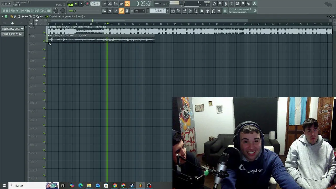Viewport: 336px width, 189px height.
Task: Toggle the auto scroll arrow icon
Action: 110,11
